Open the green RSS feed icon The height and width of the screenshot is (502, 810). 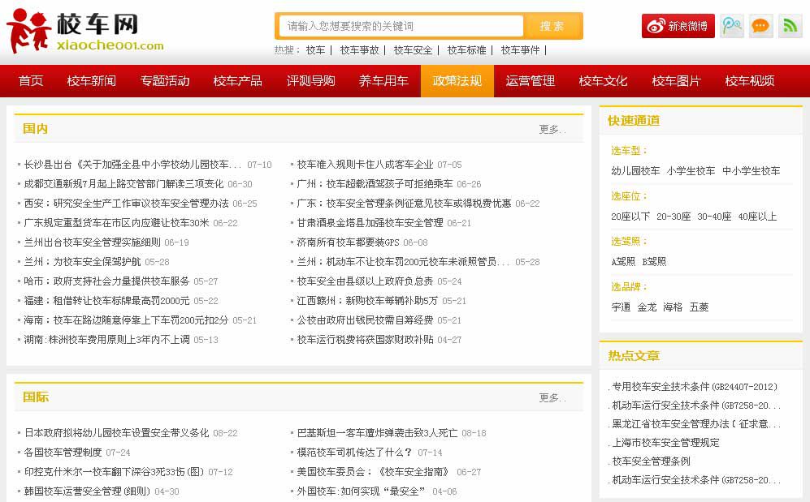pos(790,26)
